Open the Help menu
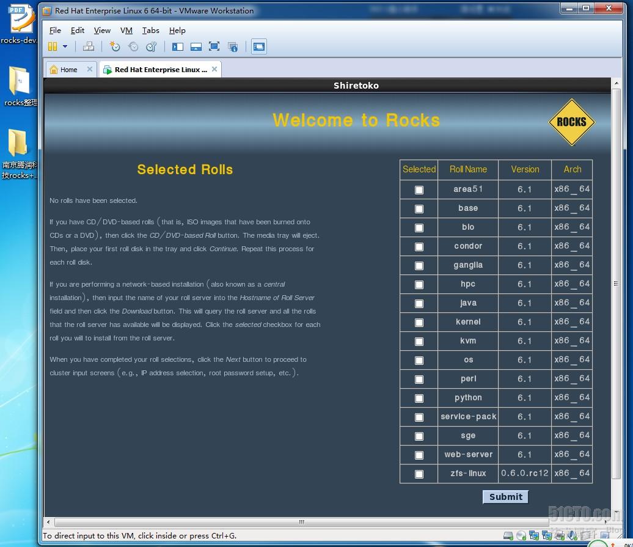This screenshot has width=633, height=547. (x=177, y=31)
